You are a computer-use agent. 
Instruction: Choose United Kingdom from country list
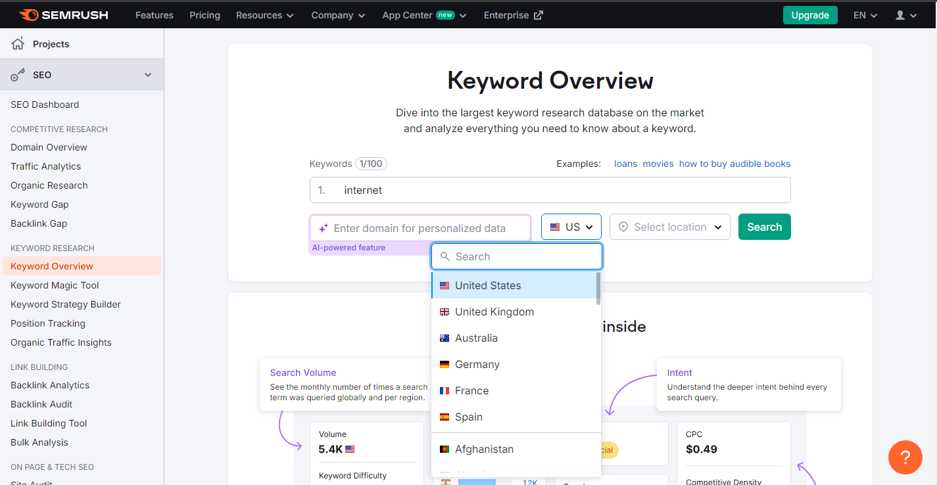click(x=514, y=312)
